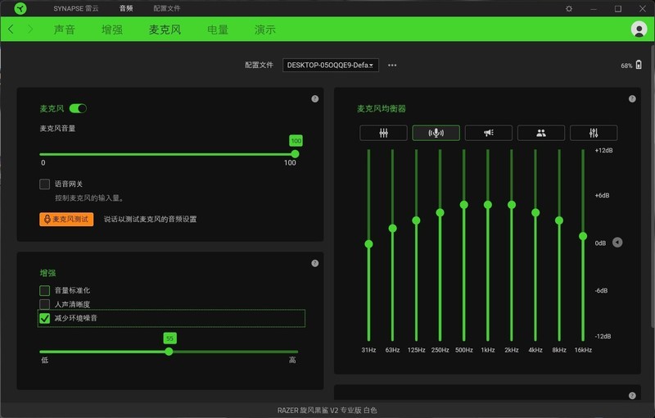Turn off the 麦克风 toggle switch
Screen dimensions: 655x418
[79, 108]
